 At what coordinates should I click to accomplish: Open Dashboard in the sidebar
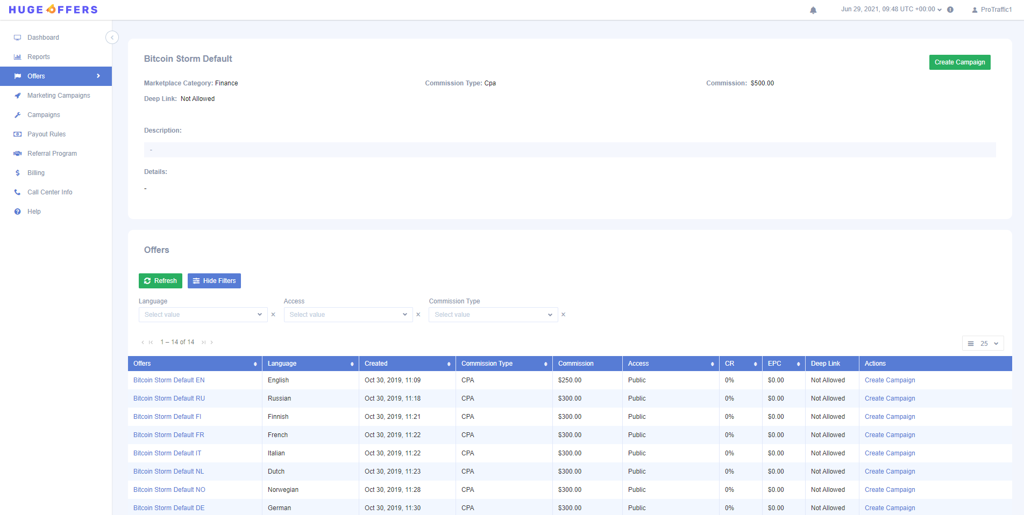(x=43, y=38)
